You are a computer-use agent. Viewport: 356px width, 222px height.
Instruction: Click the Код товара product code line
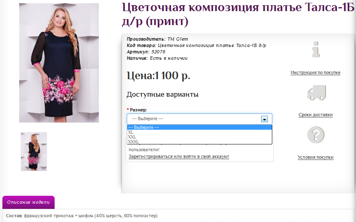197,45
